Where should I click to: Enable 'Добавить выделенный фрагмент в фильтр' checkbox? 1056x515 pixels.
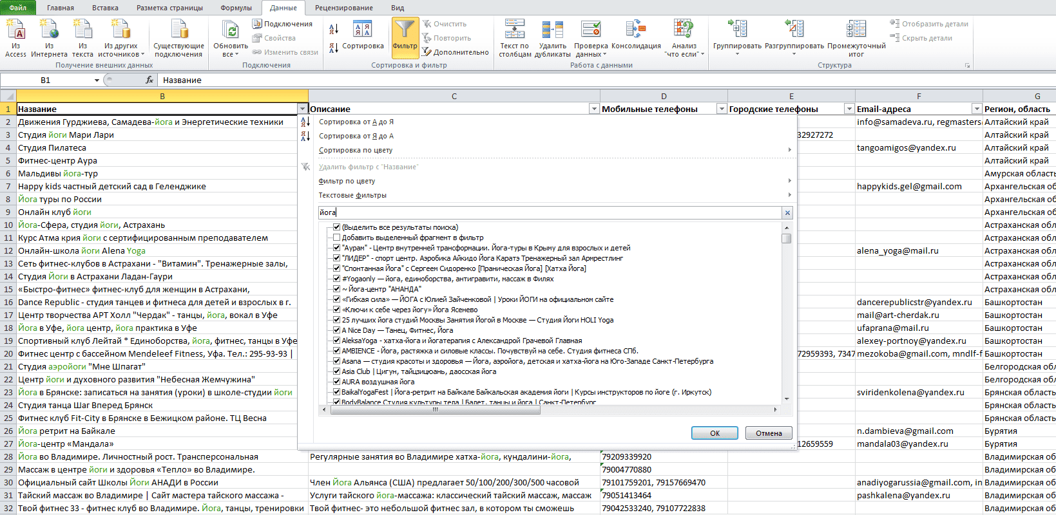pyautogui.click(x=336, y=238)
